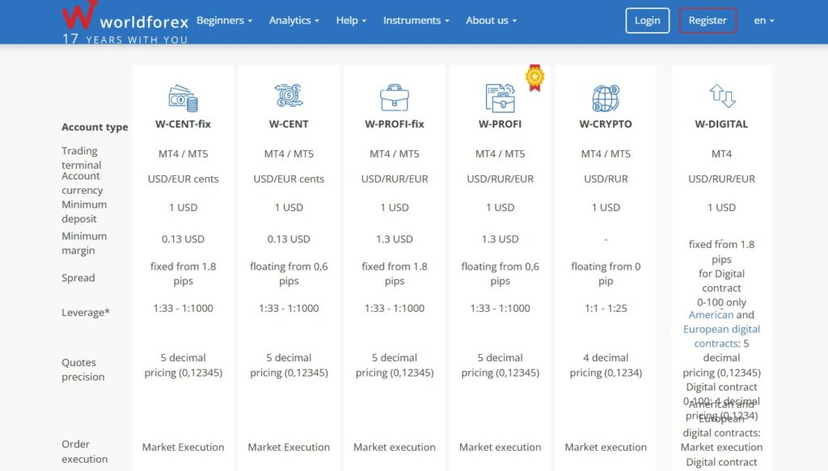Click W-CRYPTO spread floating from 0 pip

click(606, 274)
